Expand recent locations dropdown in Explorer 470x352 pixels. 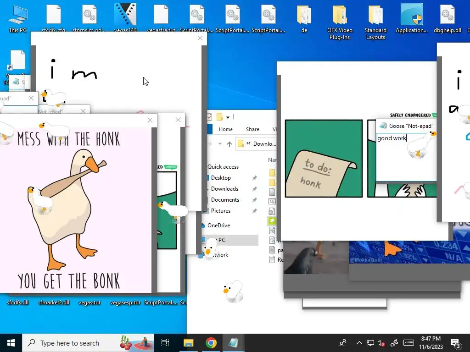[x=220, y=144]
